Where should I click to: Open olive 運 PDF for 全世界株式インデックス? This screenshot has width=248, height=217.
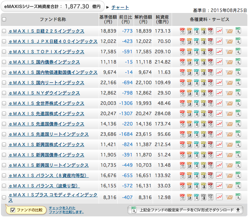pos(203,103)
